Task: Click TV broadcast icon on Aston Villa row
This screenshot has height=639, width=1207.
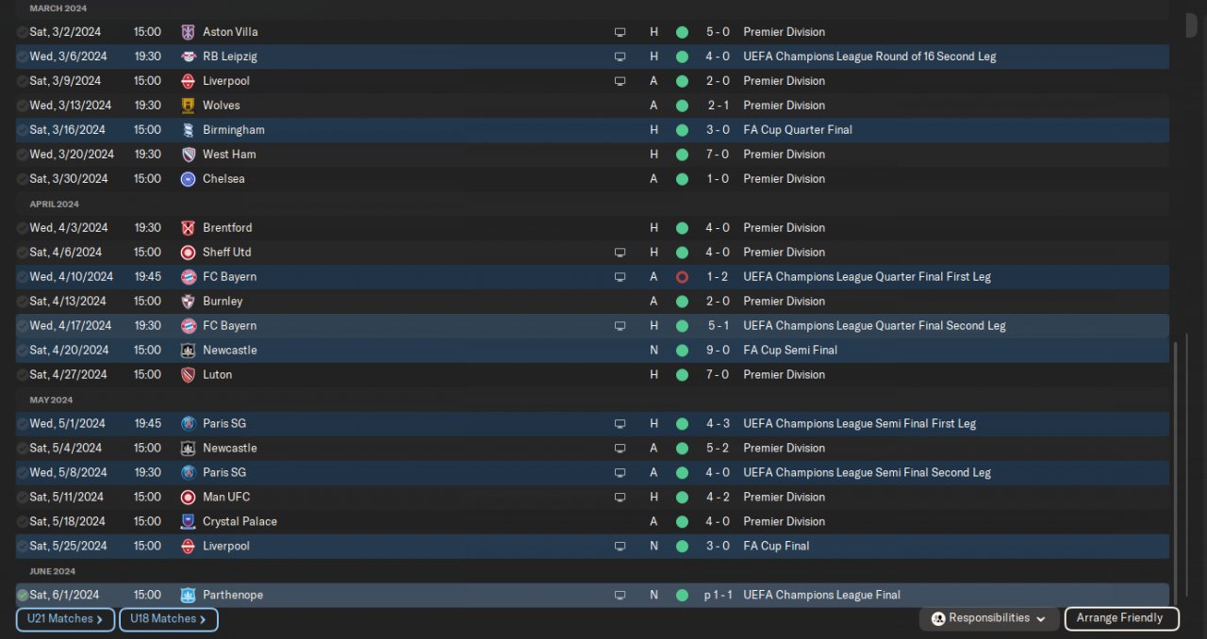Action: tap(620, 32)
